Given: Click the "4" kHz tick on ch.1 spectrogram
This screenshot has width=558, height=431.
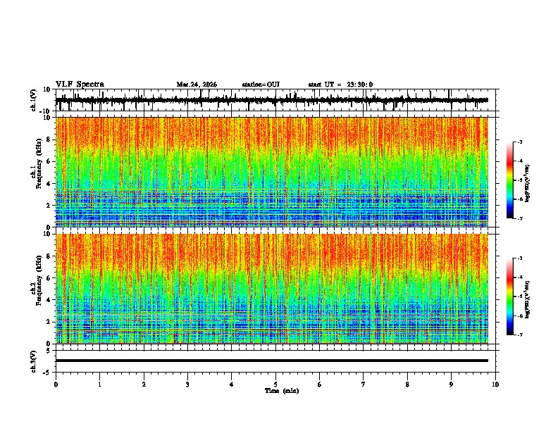Looking at the screenshot, I should tap(49, 184).
